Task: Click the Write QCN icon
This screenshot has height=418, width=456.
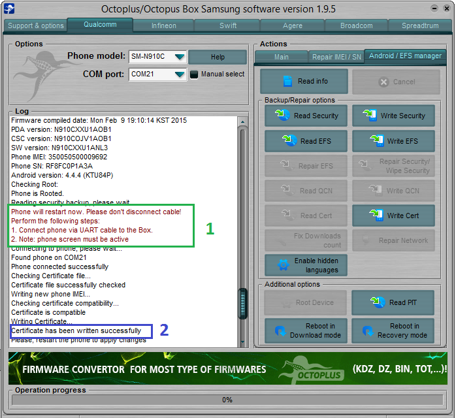Action: point(376,191)
